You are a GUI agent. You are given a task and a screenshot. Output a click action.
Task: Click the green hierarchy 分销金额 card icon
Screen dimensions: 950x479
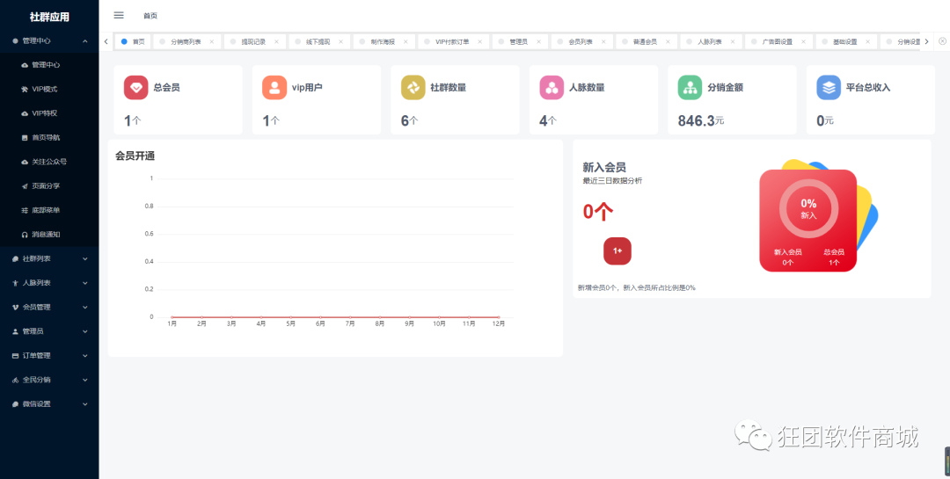coord(691,88)
